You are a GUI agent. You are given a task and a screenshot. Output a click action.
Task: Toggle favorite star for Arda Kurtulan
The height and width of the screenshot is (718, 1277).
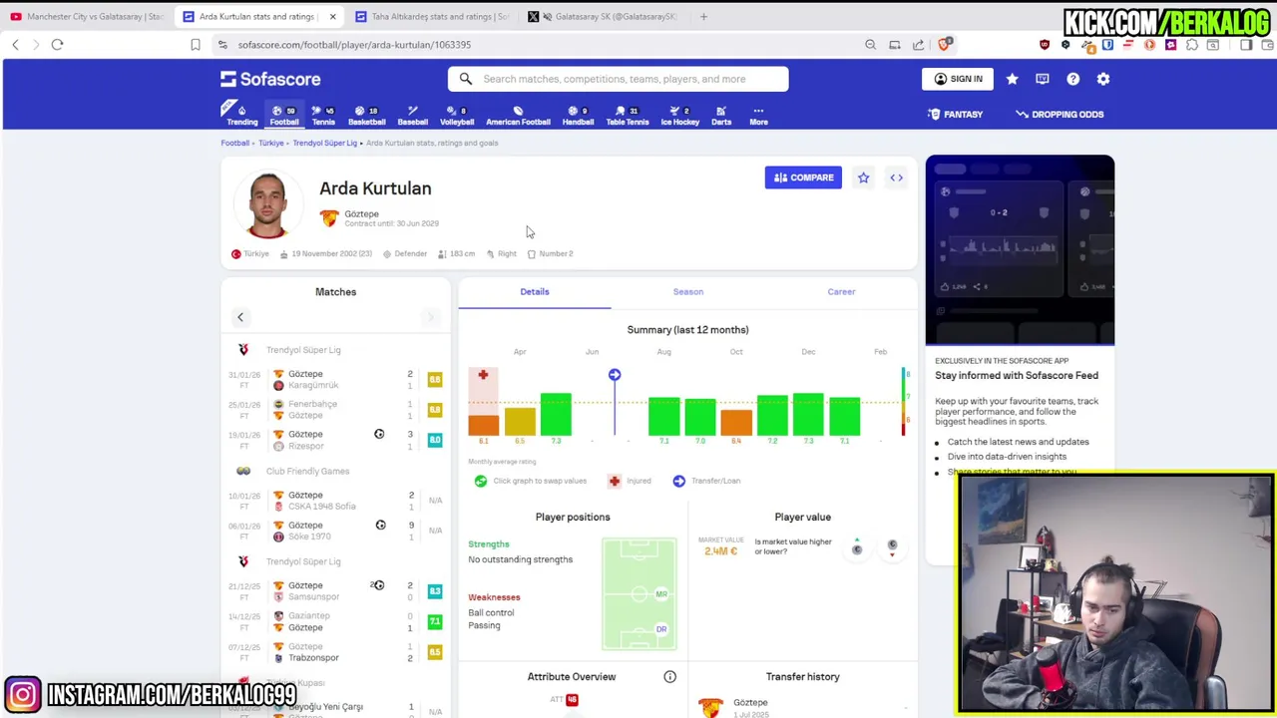(863, 178)
